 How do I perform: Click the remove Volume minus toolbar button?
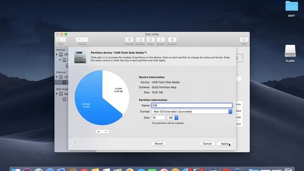click(x=85, y=40)
